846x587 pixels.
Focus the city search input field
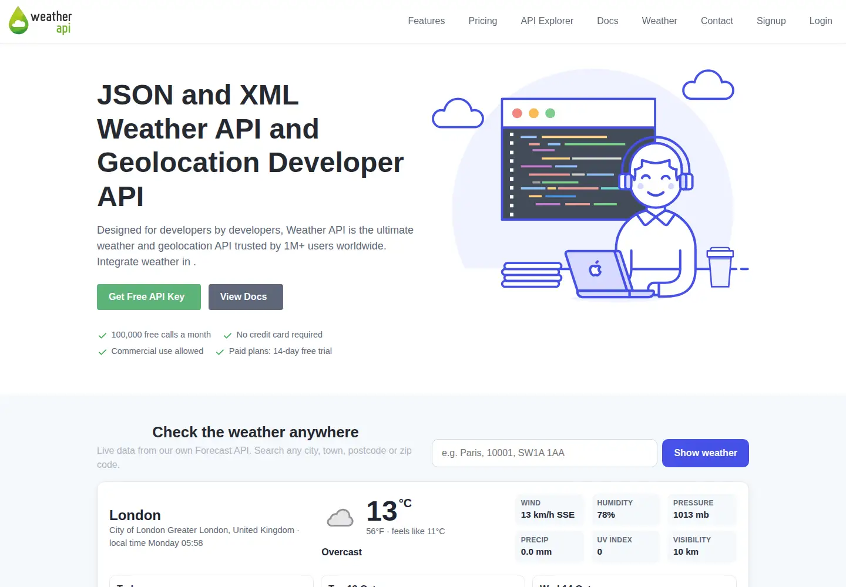tap(545, 453)
